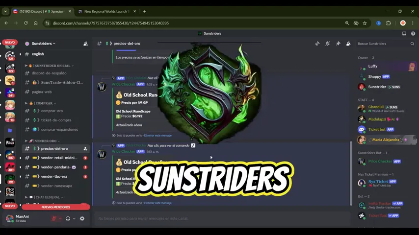Open server icon with 241 badge
Screen dimensions: 419x235
tap(10, 93)
